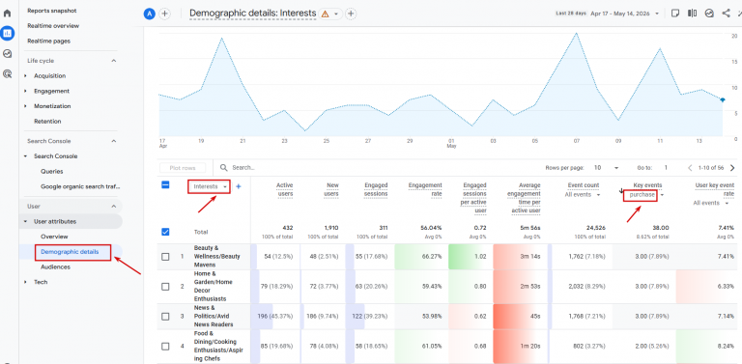Expand the Engagement tree item
The height and width of the screenshot is (364, 742).
point(25,91)
